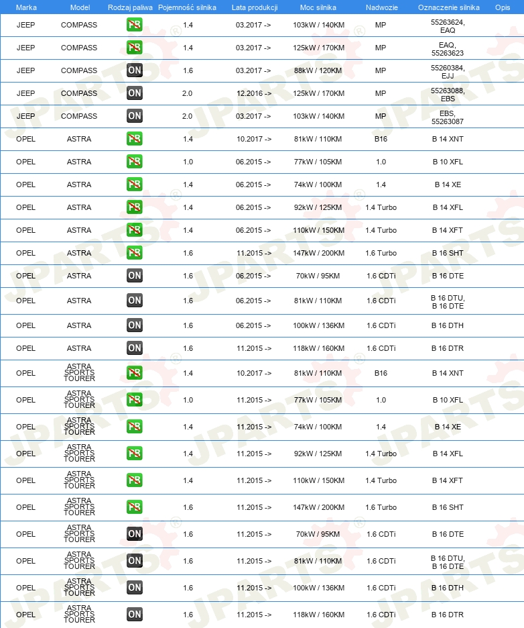This screenshot has width=524, height=628.
Task: Click ON icon for Jeep Compass 2.0 103kW/140KM
Action: (135, 116)
